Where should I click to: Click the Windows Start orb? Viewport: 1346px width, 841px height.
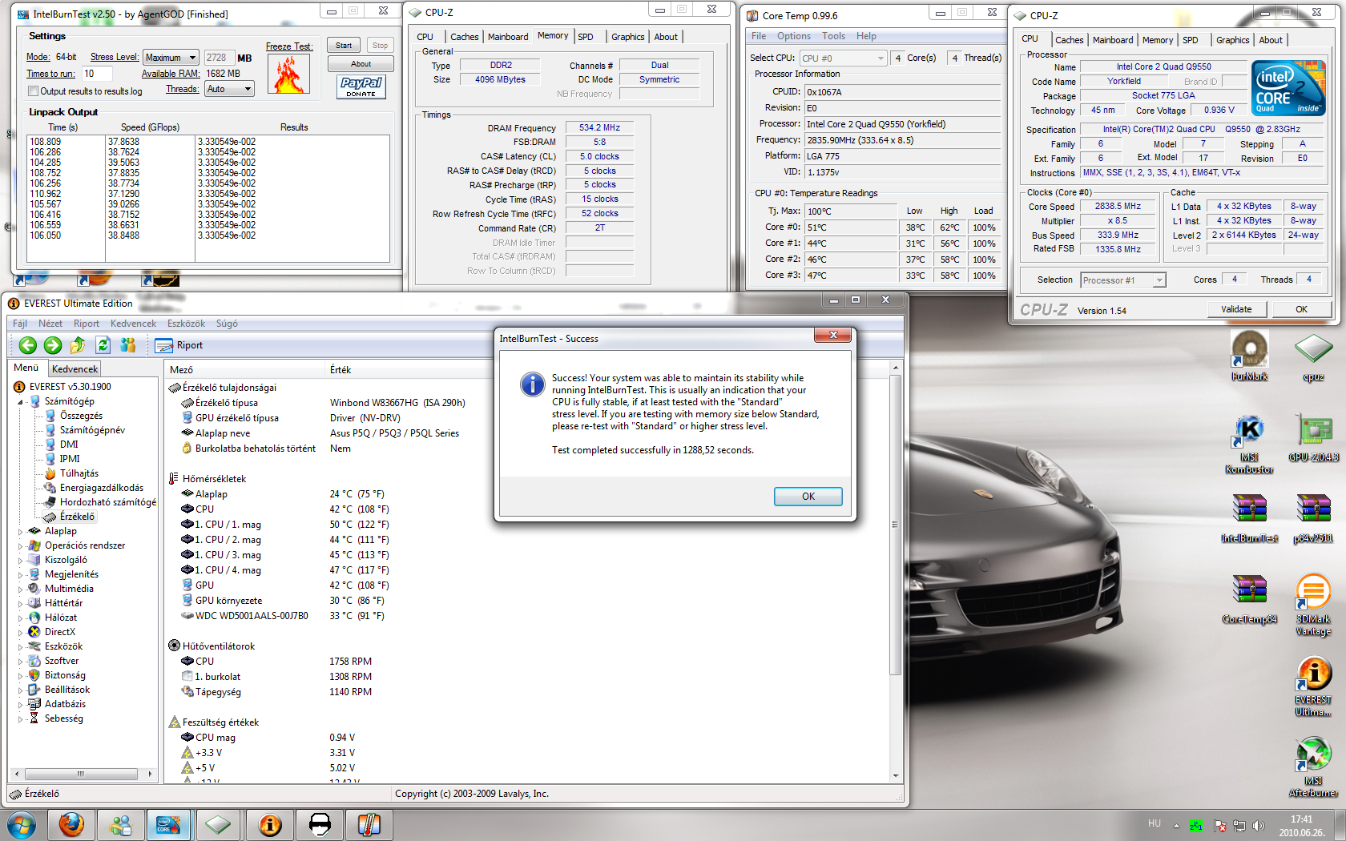tap(22, 825)
